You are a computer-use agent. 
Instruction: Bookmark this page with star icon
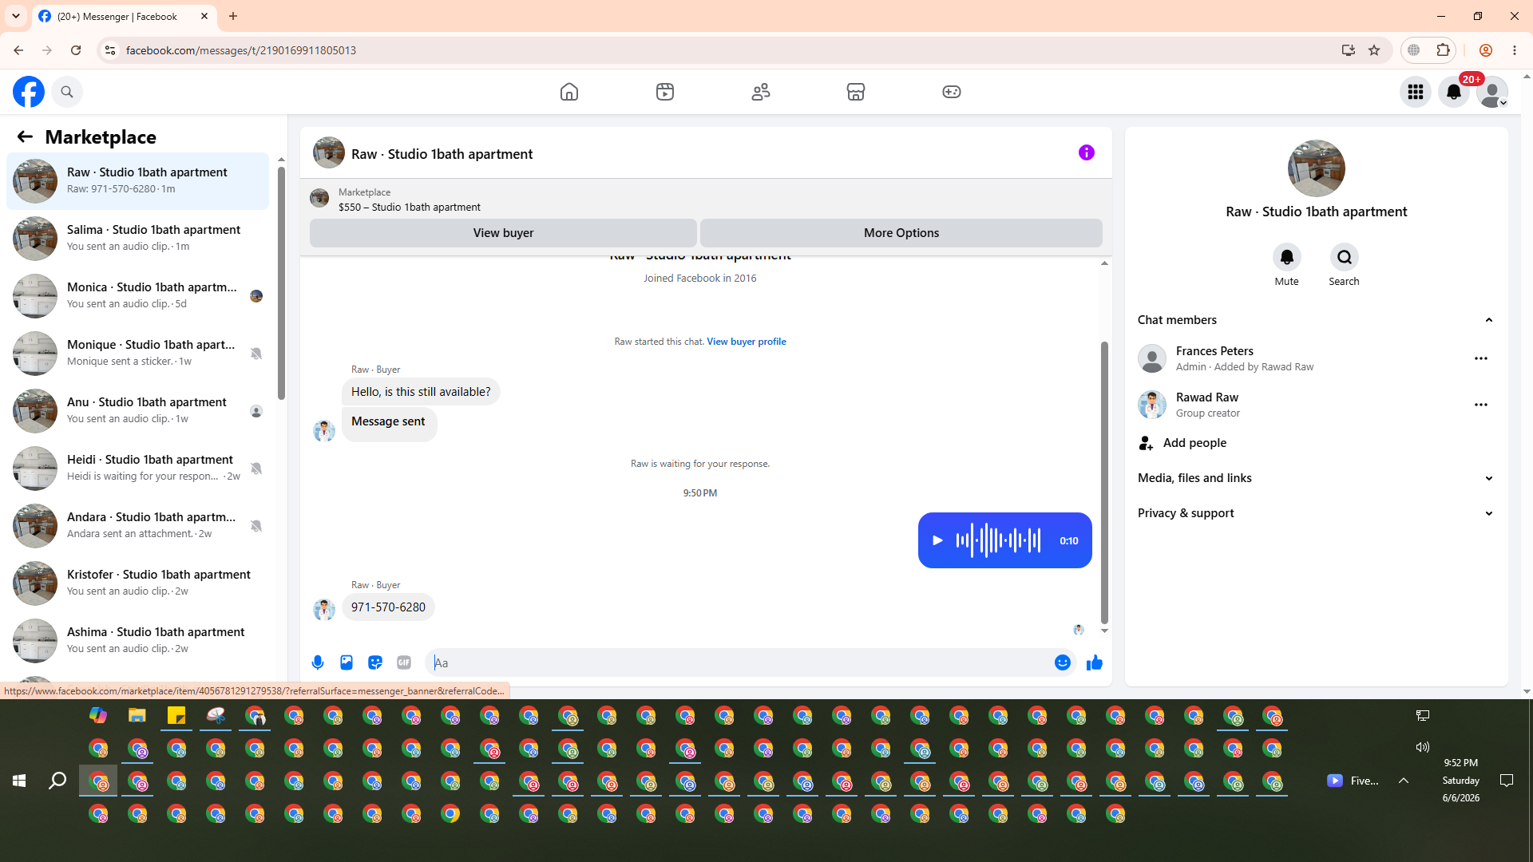(x=1374, y=50)
